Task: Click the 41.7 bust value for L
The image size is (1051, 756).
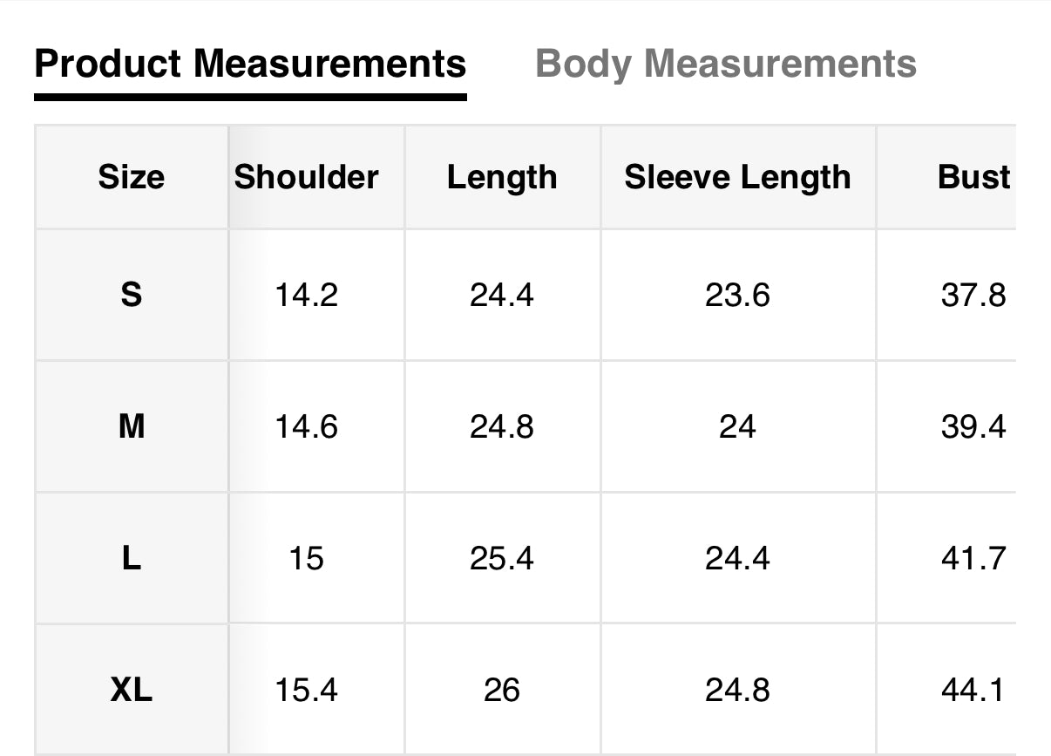Action: click(973, 558)
